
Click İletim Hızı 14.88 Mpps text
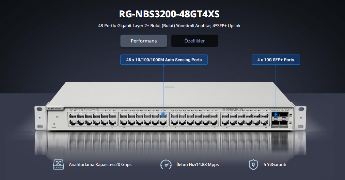(x=197, y=164)
